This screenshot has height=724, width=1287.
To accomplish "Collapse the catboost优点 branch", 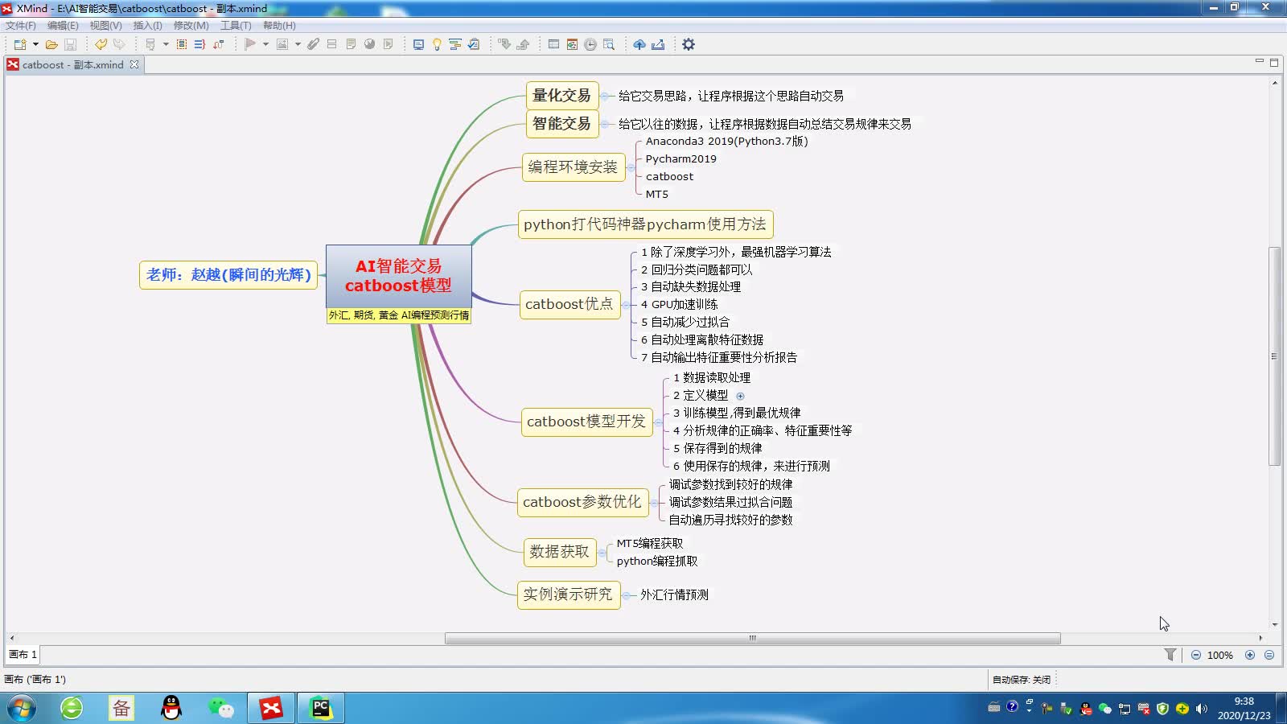I will click(x=626, y=305).
